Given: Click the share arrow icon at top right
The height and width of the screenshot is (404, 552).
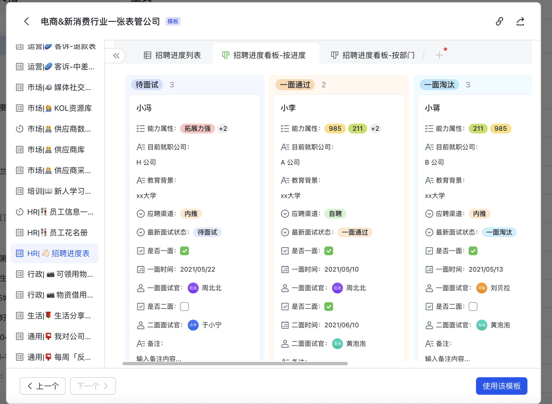Looking at the screenshot, I should pos(520,22).
